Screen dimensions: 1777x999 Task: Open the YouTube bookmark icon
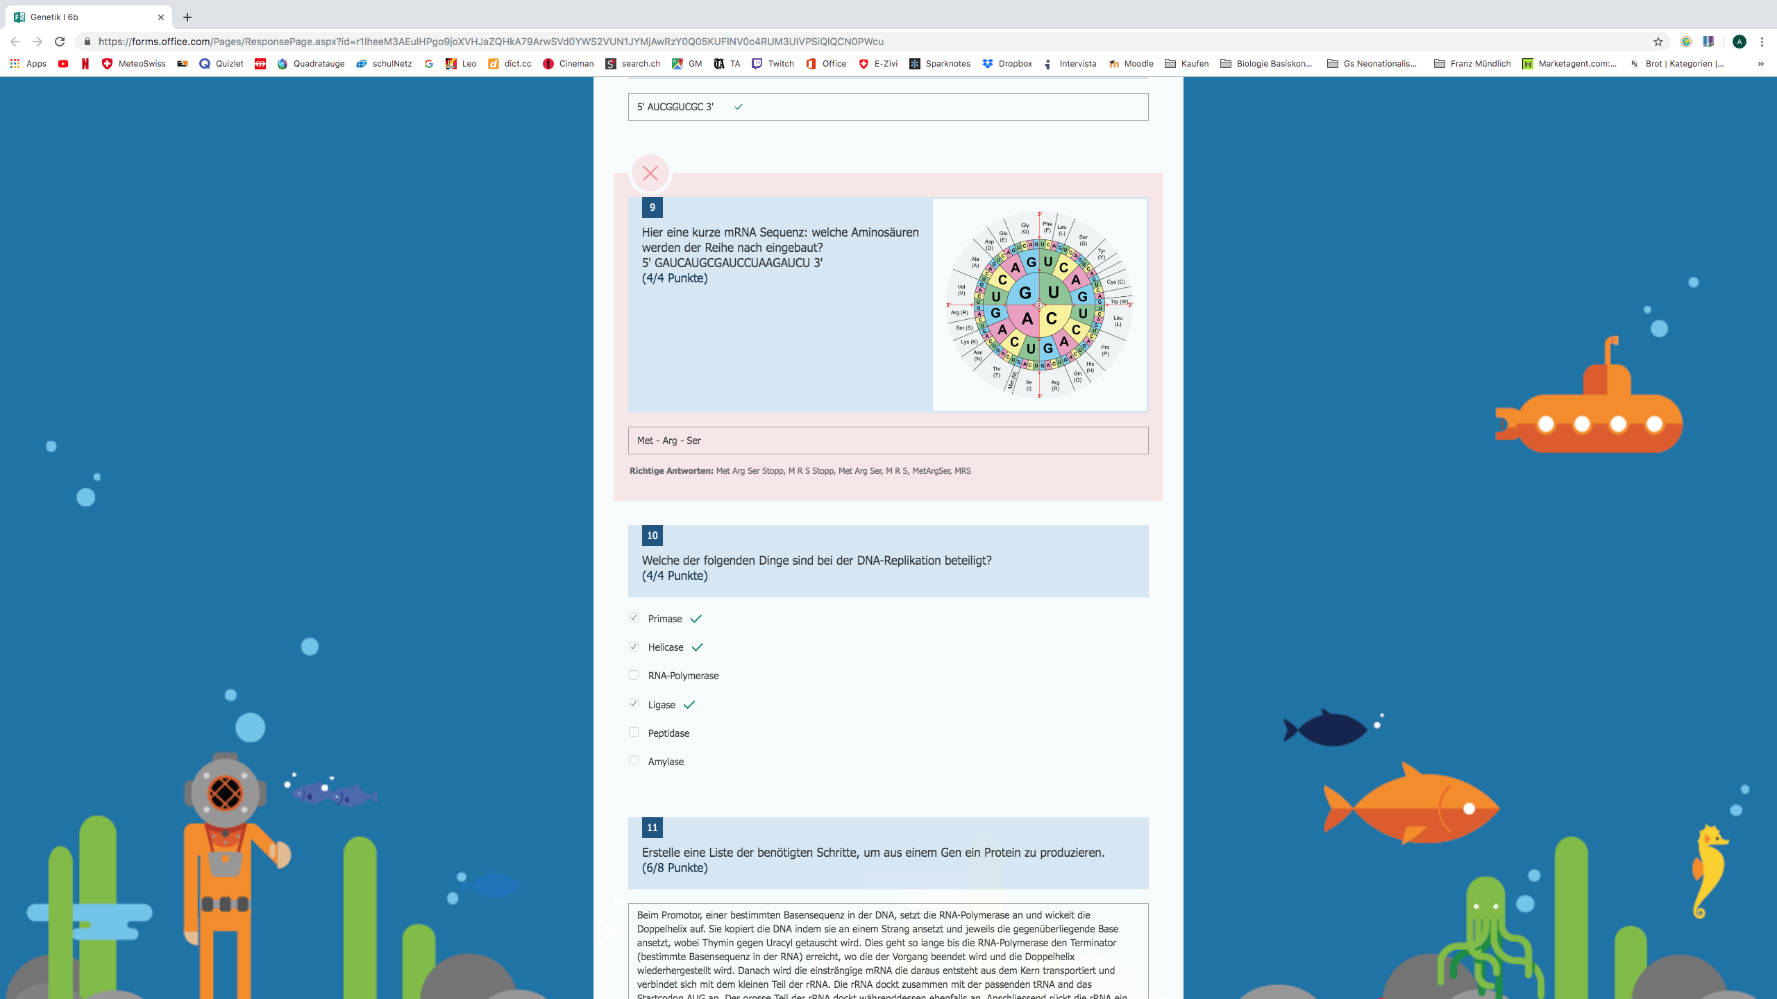pos(63,64)
